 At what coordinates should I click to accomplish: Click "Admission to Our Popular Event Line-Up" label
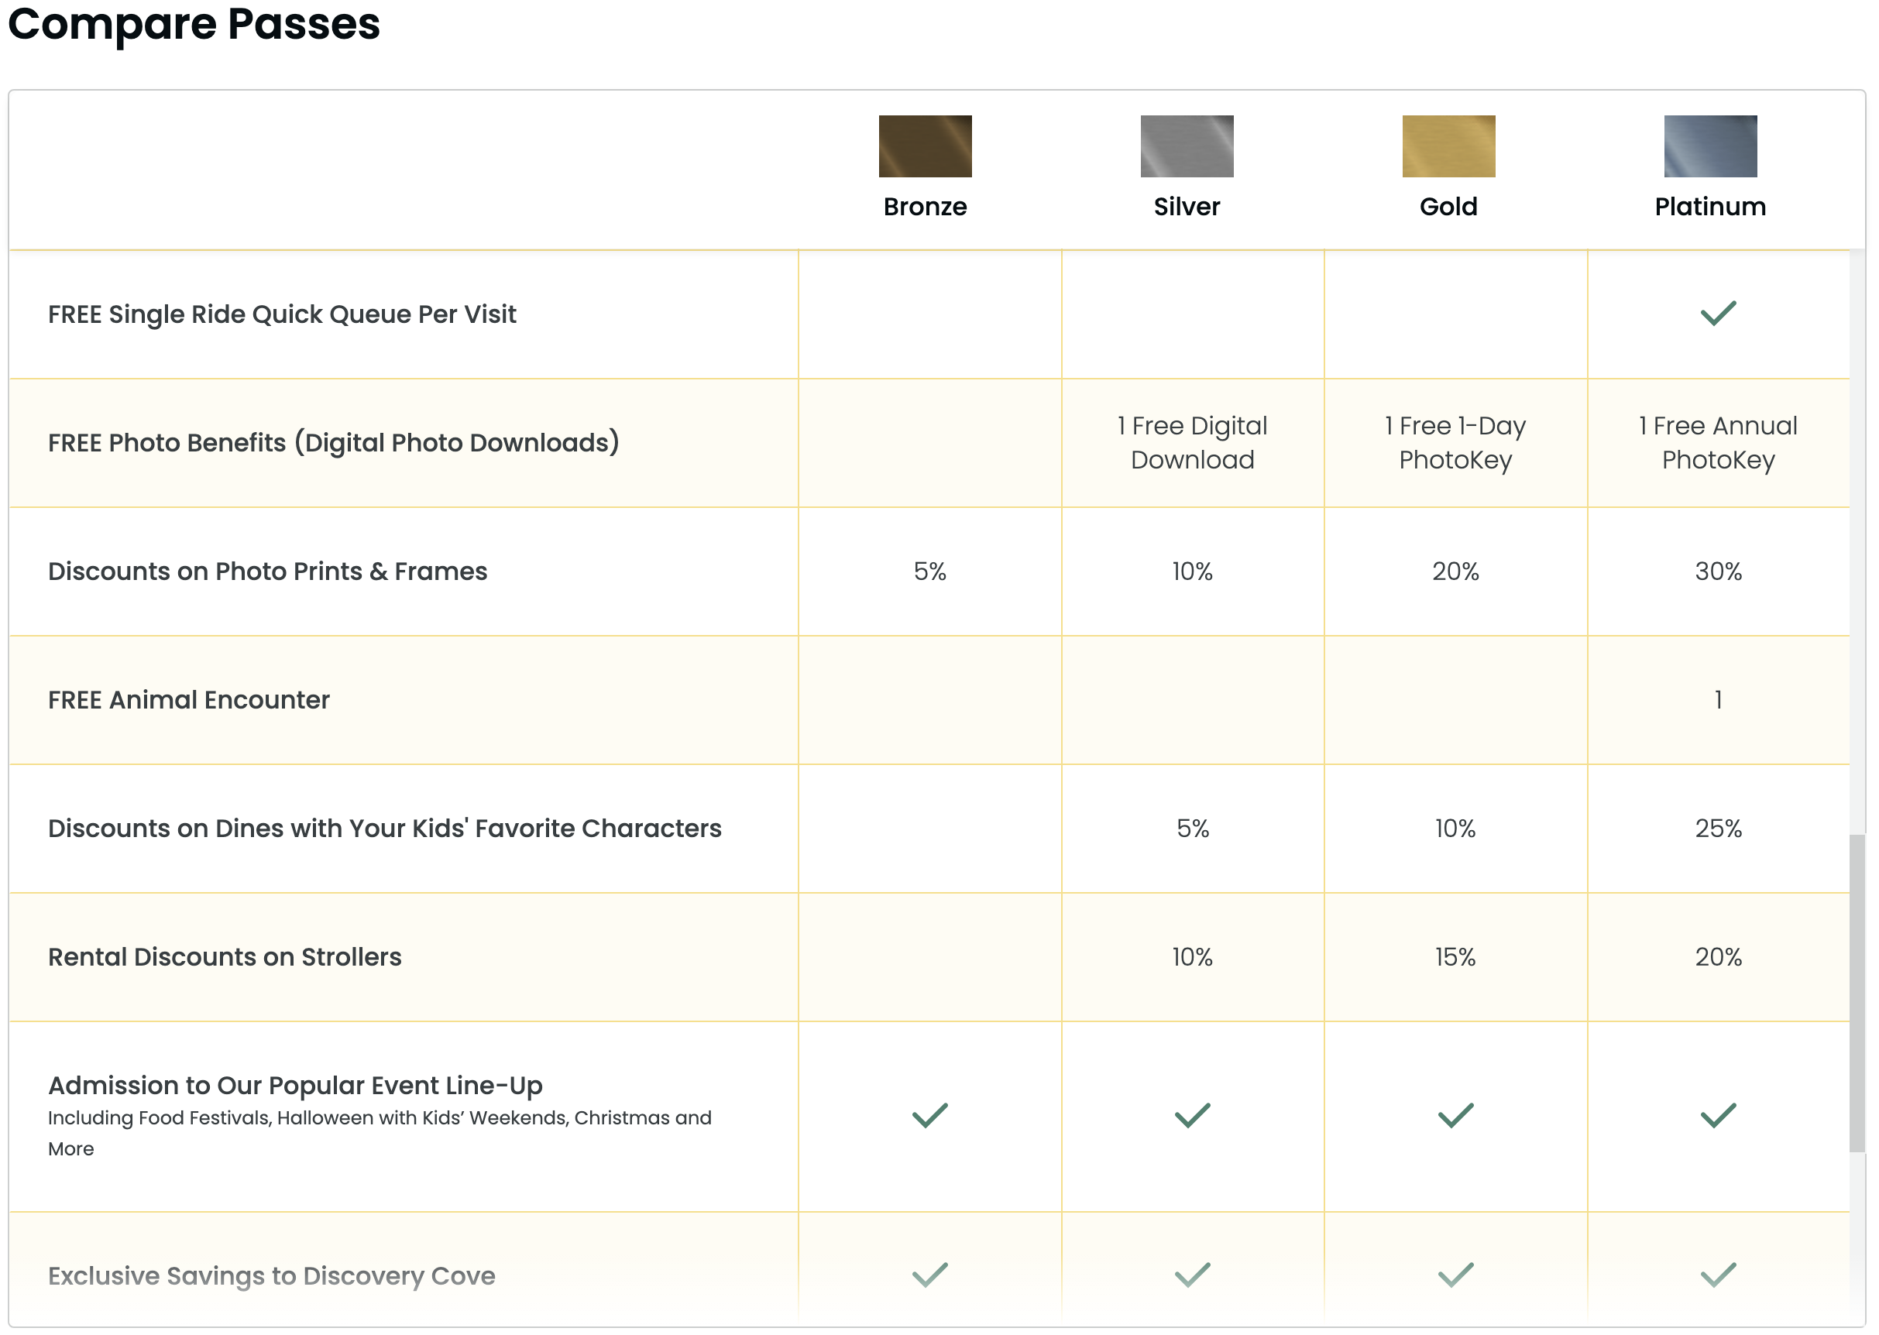click(295, 1085)
